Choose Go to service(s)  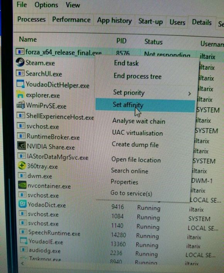pyautogui.click(x=131, y=193)
